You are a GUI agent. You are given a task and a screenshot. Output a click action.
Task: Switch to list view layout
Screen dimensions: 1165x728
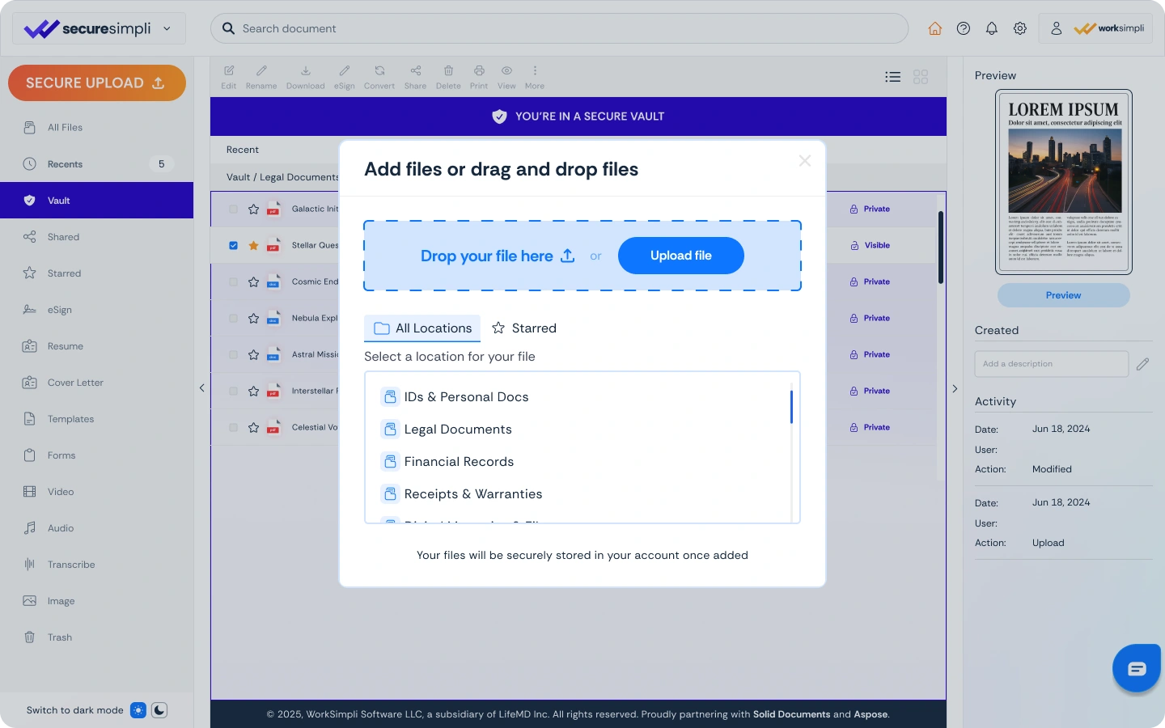(893, 77)
